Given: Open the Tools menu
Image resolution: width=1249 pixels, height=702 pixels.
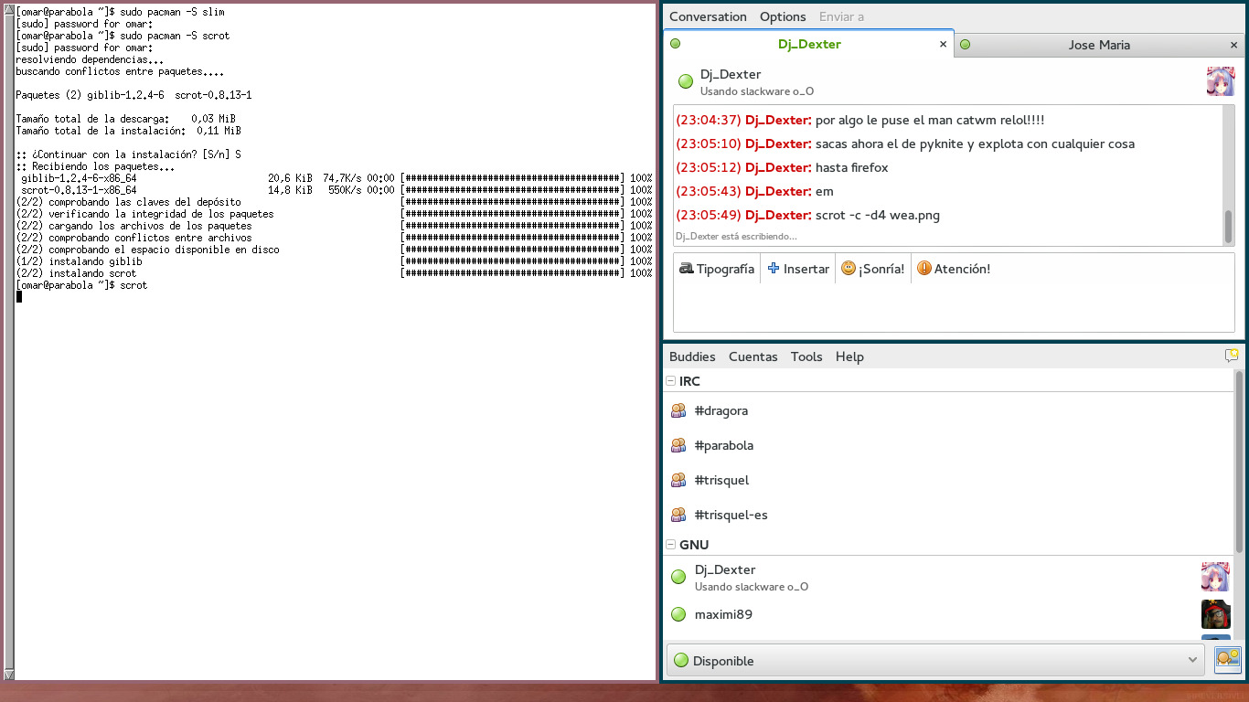Looking at the screenshot, I should (x=806, y=356).
